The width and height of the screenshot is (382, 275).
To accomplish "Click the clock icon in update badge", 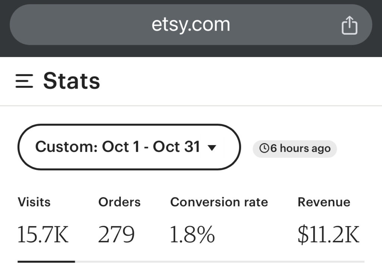I will tap(264, 148).
